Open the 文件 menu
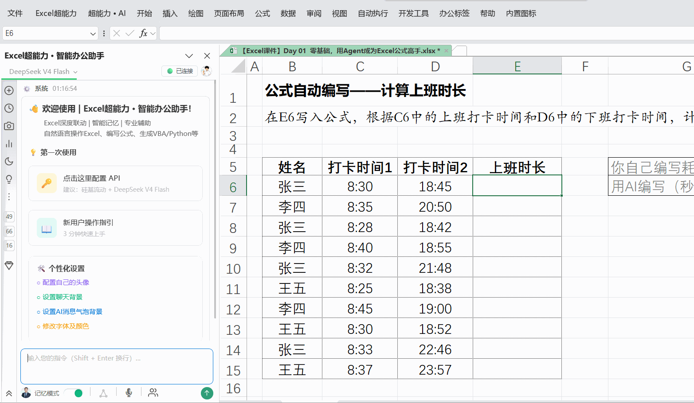Image resolution: width=694 pixels, height=403 pixels. tap(15, 13)
